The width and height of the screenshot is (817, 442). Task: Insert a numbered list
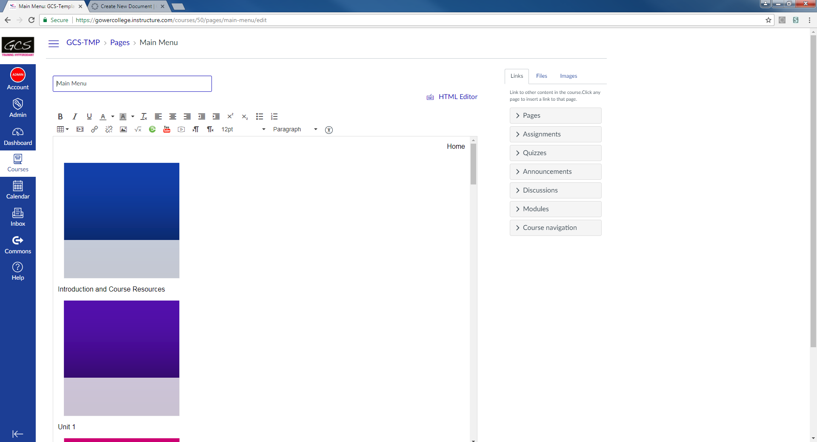click(274, 116)
